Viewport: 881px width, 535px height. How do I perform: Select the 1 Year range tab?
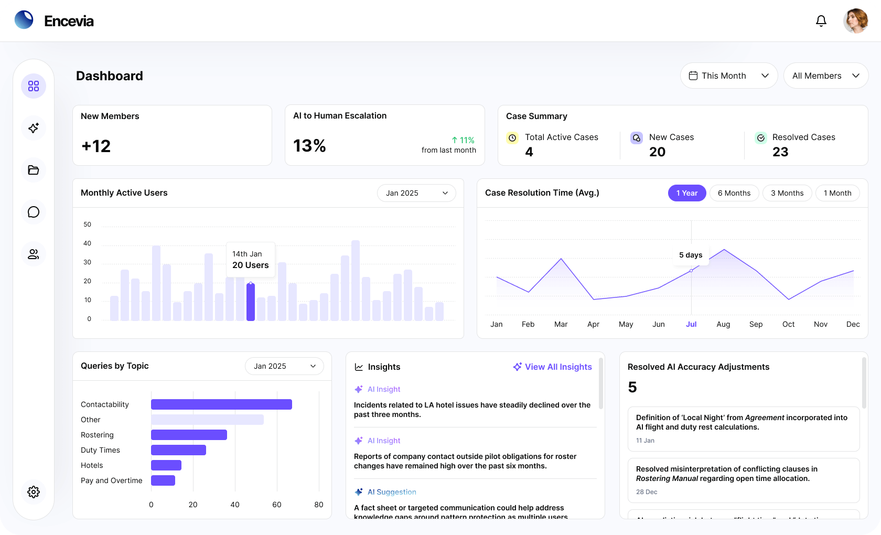(x=687, y=193)
